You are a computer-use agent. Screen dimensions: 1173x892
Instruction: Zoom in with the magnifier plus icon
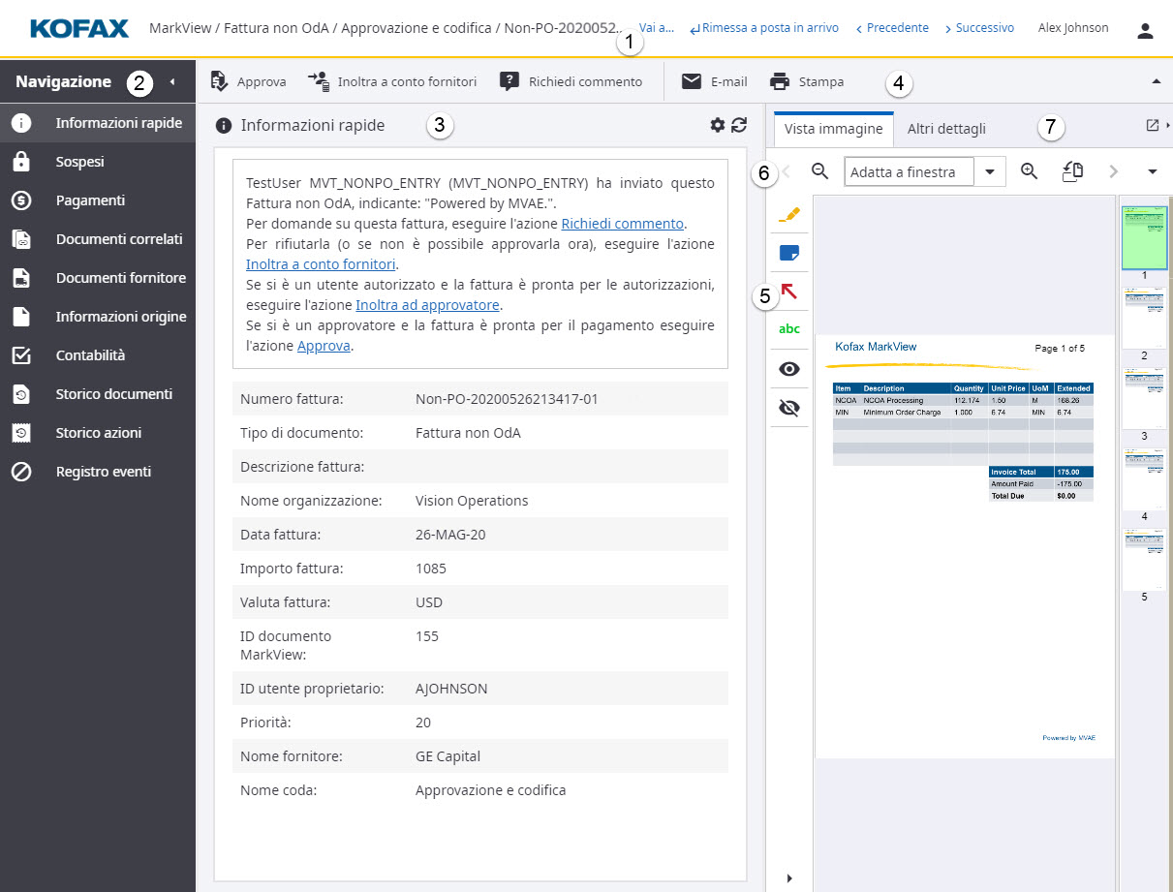pyautogui.click(x=1029, y=171)
